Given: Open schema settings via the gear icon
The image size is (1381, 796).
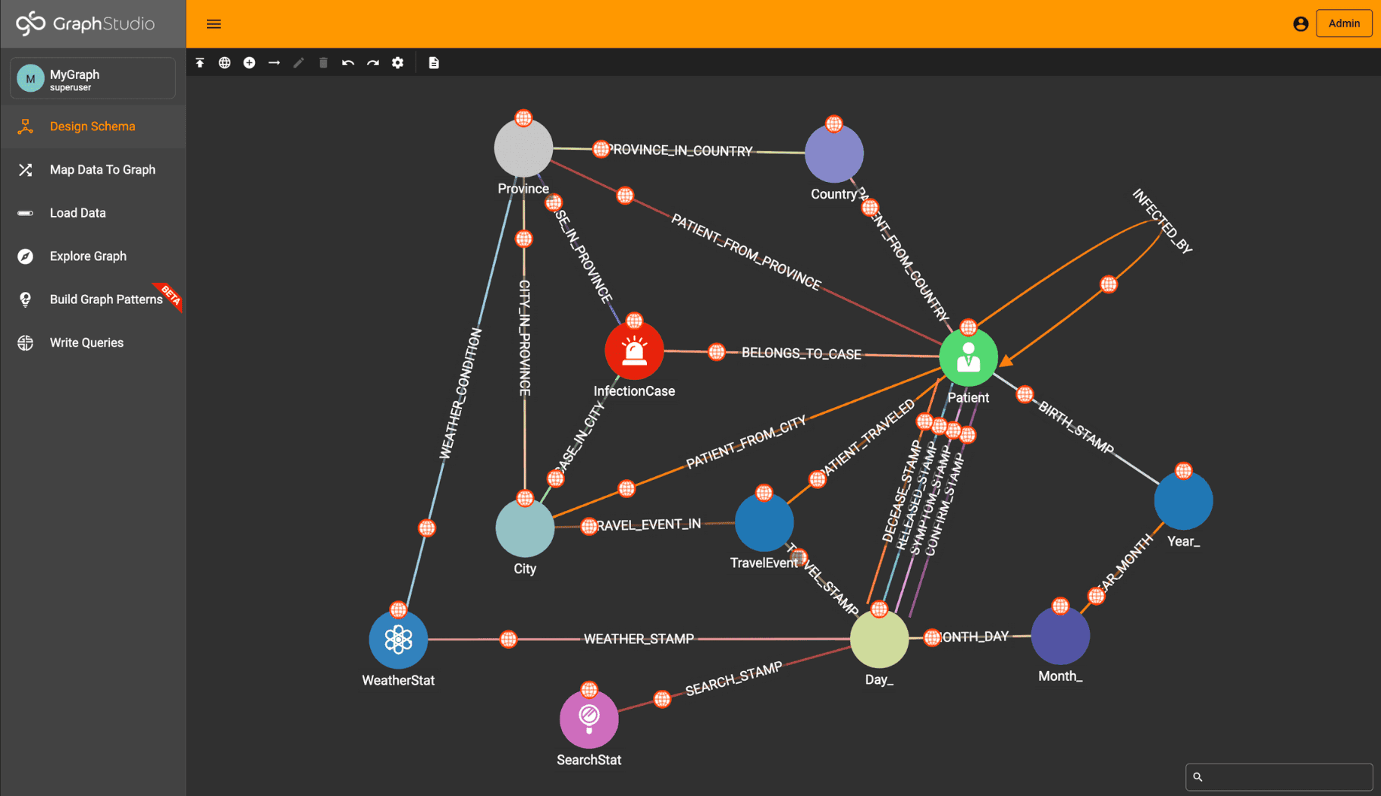Looking at the screenshot, I should tap(397, 62).
